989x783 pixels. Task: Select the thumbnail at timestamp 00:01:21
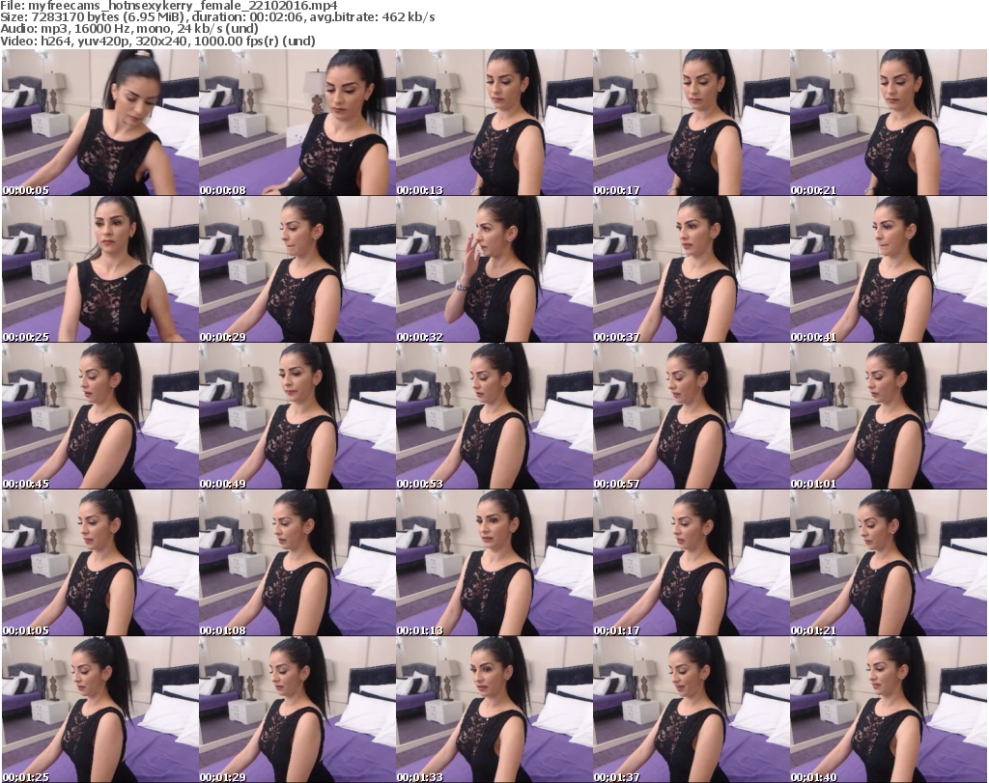889,563
